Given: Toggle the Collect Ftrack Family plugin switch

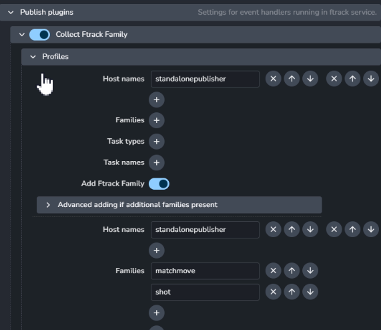Looking at the screenshot, I should coord(39,35).
